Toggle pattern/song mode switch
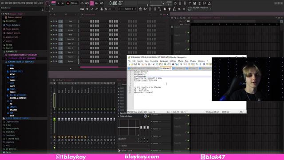 [53, 3]
